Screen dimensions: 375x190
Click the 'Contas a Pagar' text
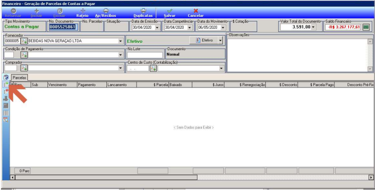21,27
